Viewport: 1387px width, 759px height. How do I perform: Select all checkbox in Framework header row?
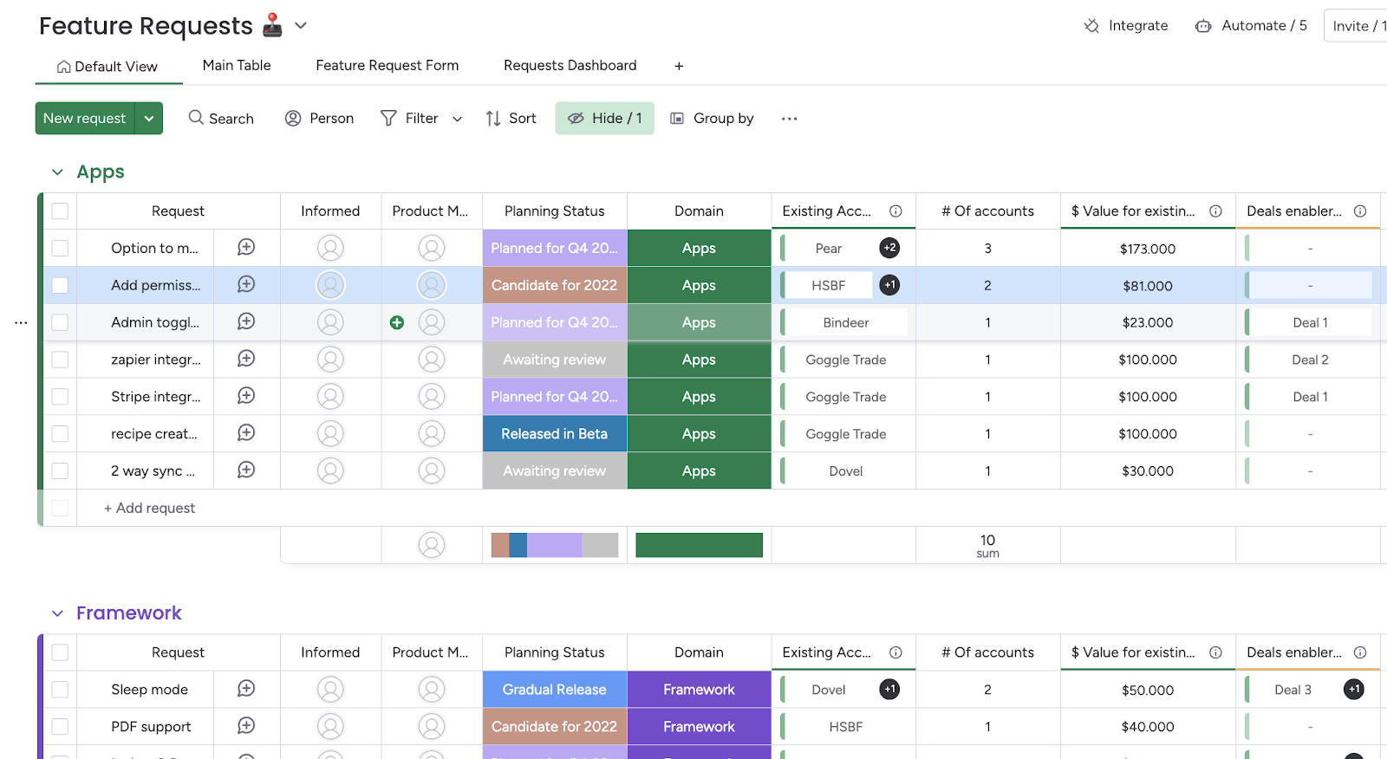tap(60, 652)
